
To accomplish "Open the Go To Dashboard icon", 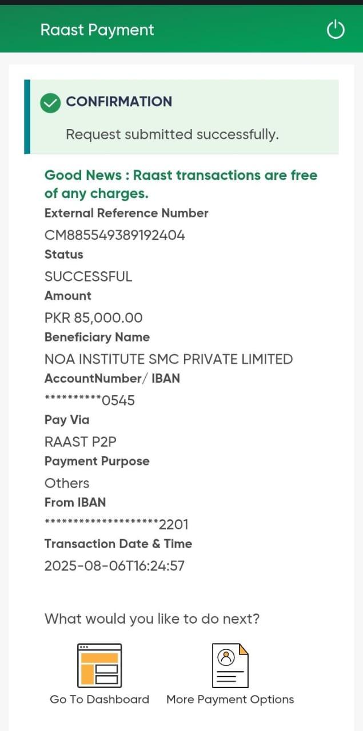I will [x=99, y=665].
